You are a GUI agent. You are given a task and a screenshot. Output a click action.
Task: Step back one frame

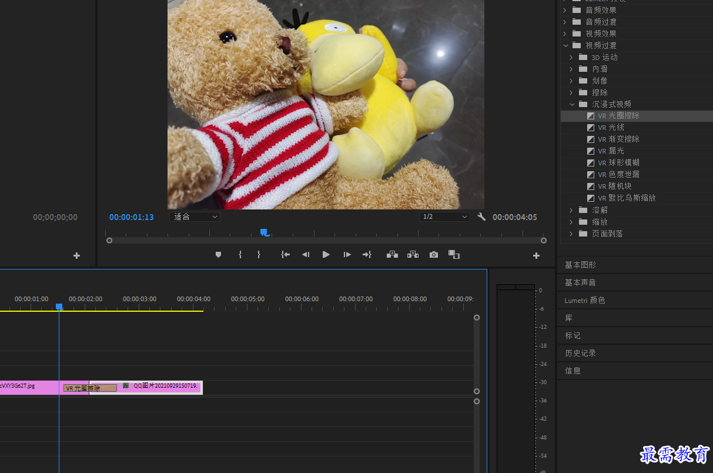click(306, 255)
